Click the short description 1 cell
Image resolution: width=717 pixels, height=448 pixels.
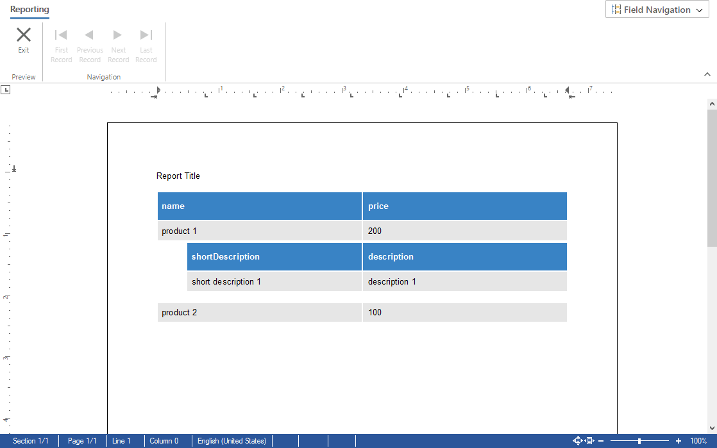(x=274, y=281)
